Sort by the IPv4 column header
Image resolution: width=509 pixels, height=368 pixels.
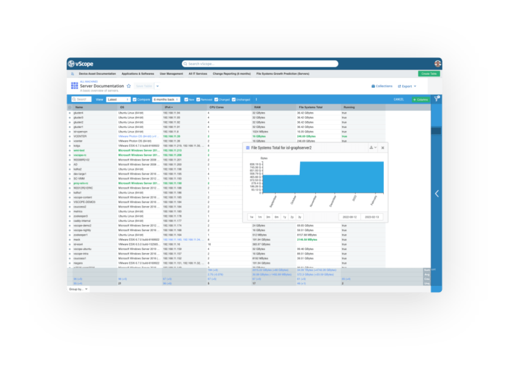tap(169, 107)
